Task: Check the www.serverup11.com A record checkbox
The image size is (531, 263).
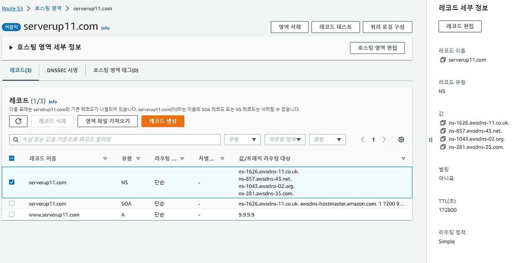Action: 12,214
